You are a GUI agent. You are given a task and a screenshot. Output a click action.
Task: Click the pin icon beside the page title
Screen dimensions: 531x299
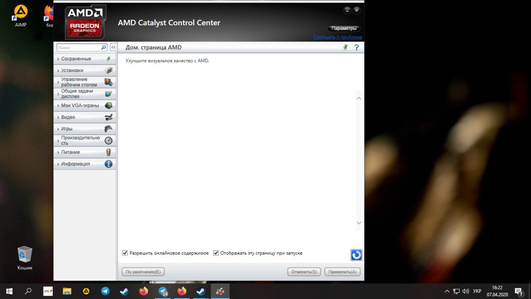point(345,47)
